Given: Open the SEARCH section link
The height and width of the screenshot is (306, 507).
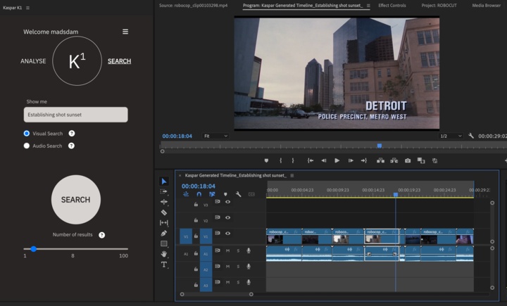Looking at the screenshot, I should point(119,61).
